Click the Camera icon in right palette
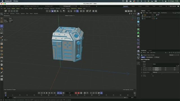The image size is (180, 101). click(x=138, y=55)
